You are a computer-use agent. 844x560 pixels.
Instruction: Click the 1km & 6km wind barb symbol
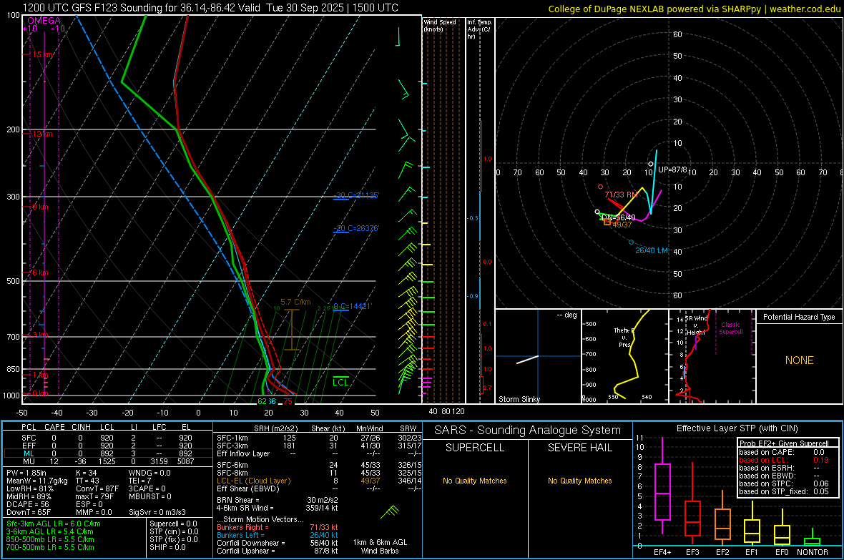[390, 511]
